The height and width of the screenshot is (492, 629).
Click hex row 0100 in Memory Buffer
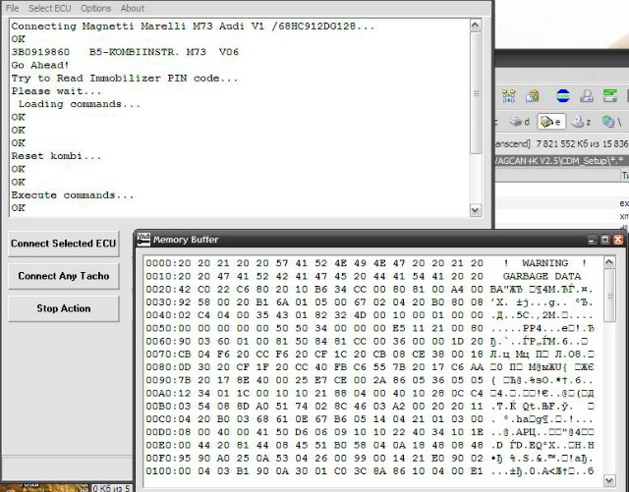pos(370,470)
